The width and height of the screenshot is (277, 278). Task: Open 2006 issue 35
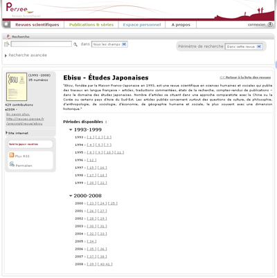(x=91, y=249)
